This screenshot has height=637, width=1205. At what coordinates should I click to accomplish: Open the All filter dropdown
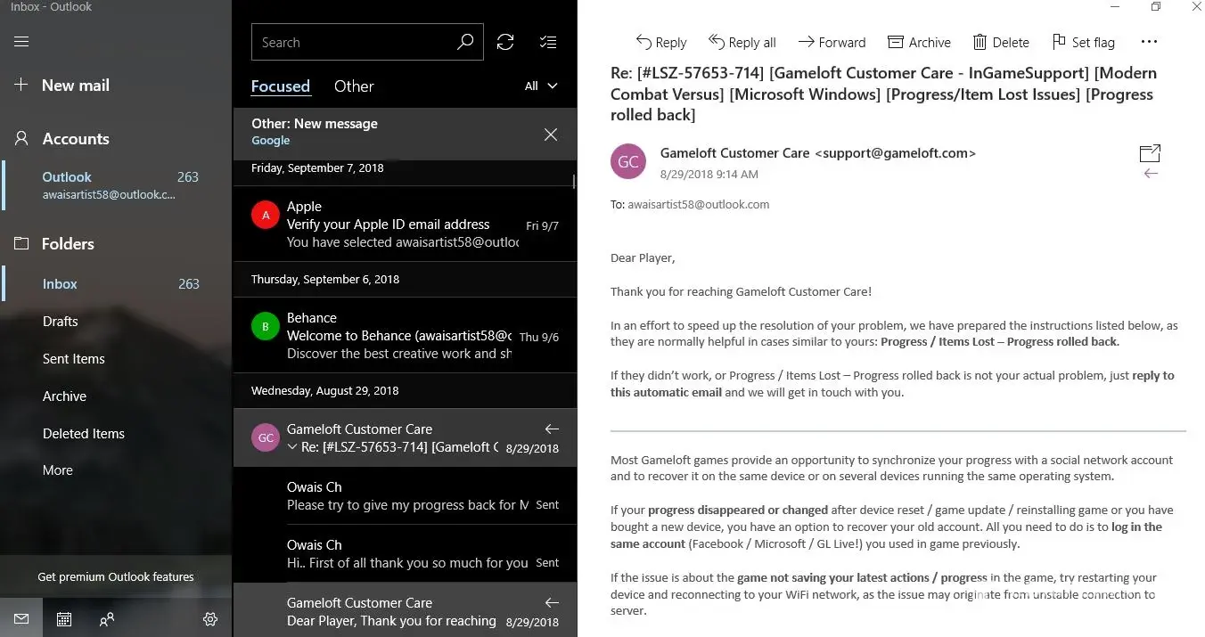click(541, 86)
